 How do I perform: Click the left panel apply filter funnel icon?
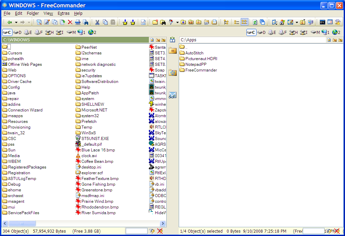pos(152,231)
